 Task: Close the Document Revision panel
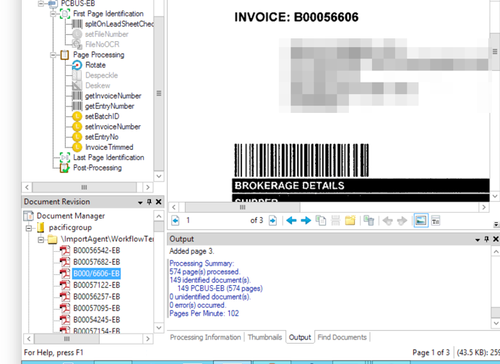[158, 202]
